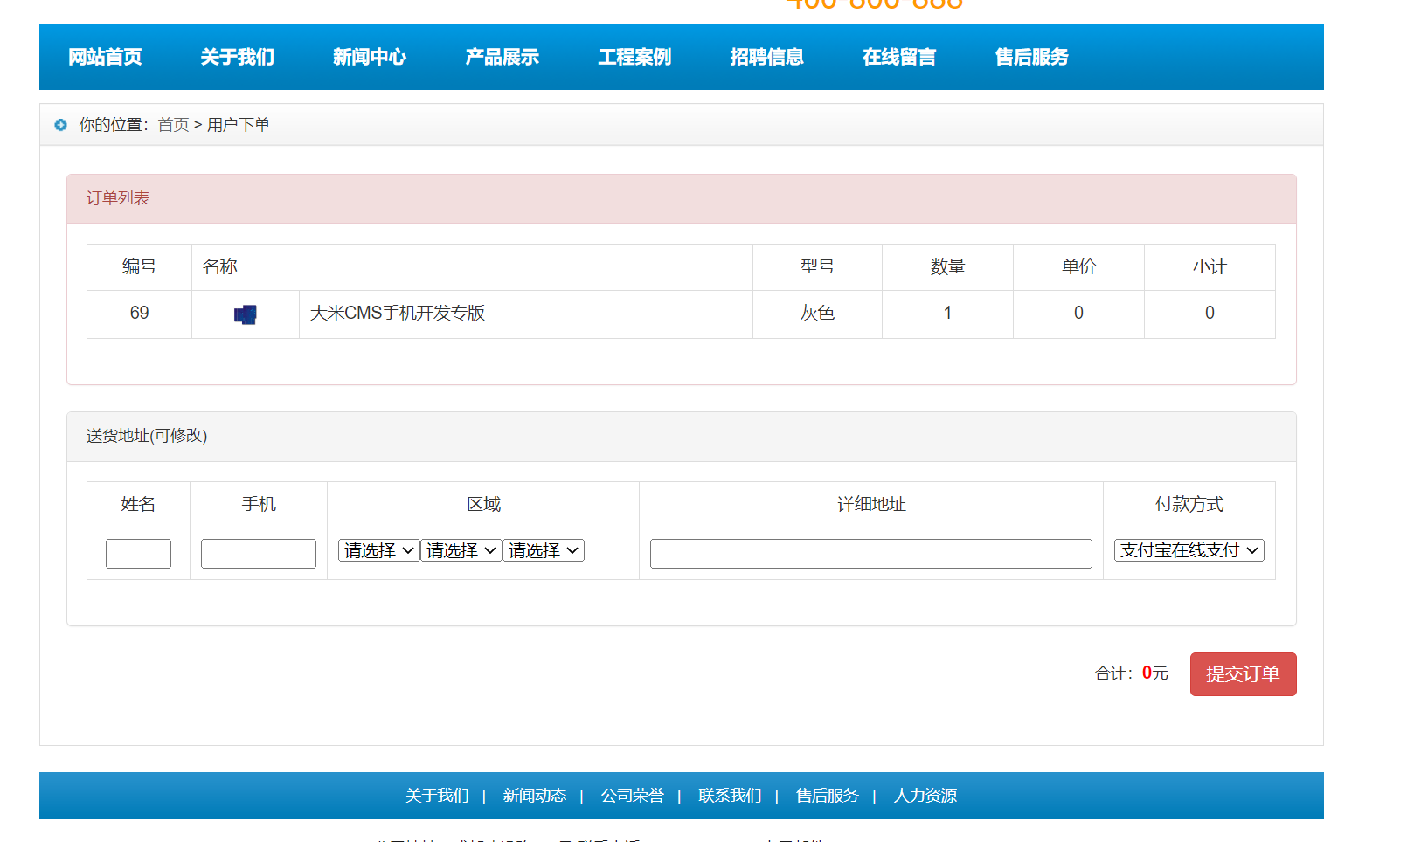The image size is (1414, 842).
Task: Open the 售后服务 navigation menu item
Action: [1031, 57]
